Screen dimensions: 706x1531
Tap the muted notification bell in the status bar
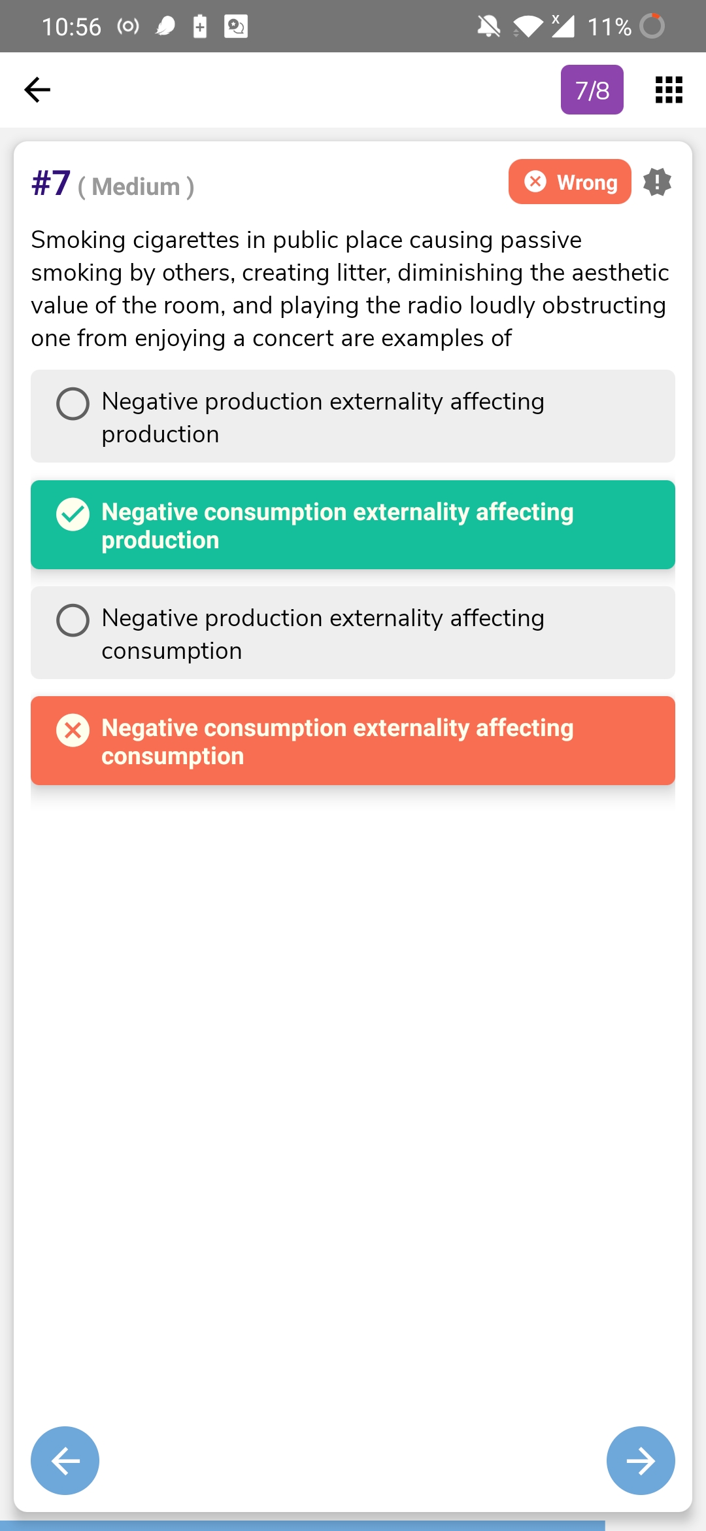pos(488,27)
